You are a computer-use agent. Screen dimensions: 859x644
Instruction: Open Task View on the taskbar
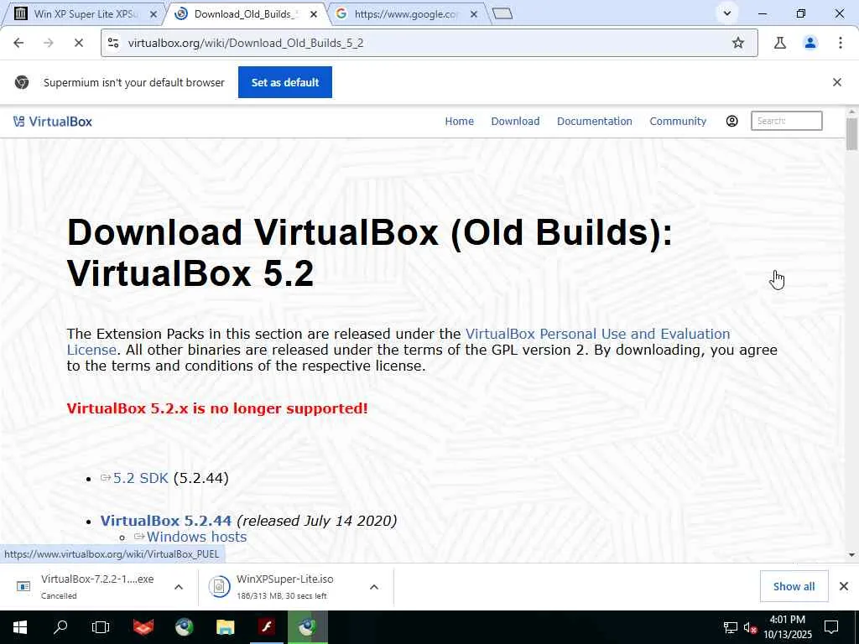(x=101, y=627)
